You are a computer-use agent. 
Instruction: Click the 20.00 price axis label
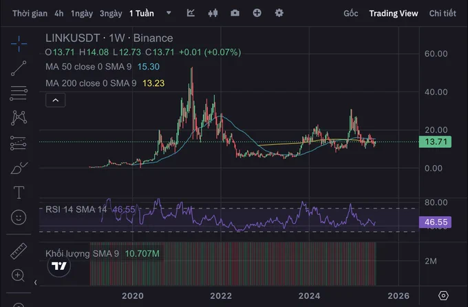[x=436, y=130]
